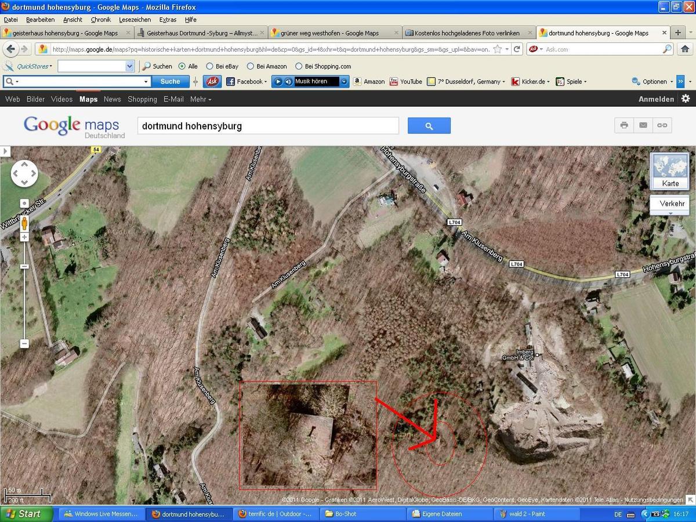Open the Google settings gear icon

point(686,99)
